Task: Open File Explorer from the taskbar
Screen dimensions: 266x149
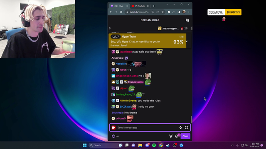Action: [140, 145]
